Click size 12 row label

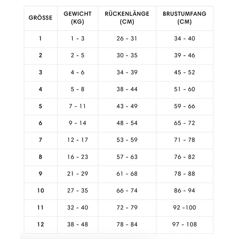coord(40,224)
